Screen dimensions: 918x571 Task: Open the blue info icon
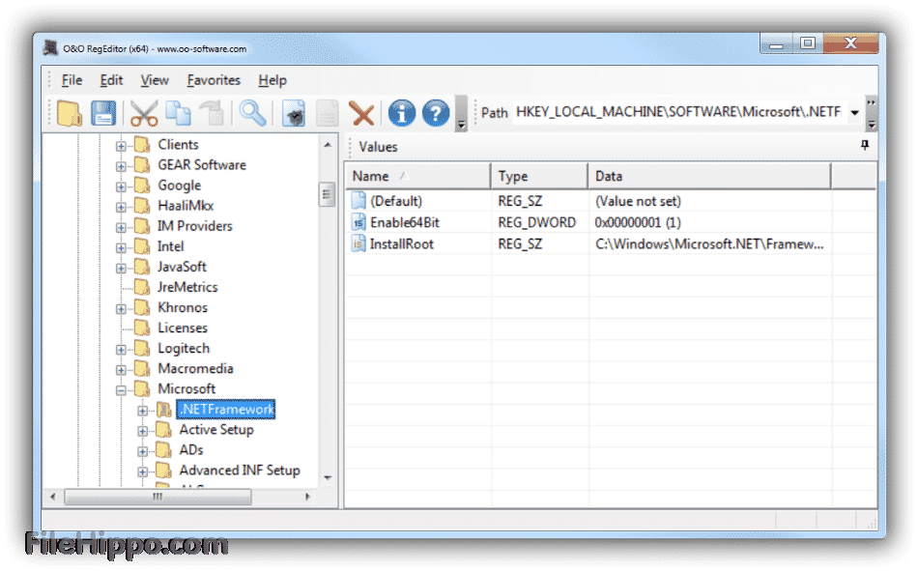pos(402,113)
